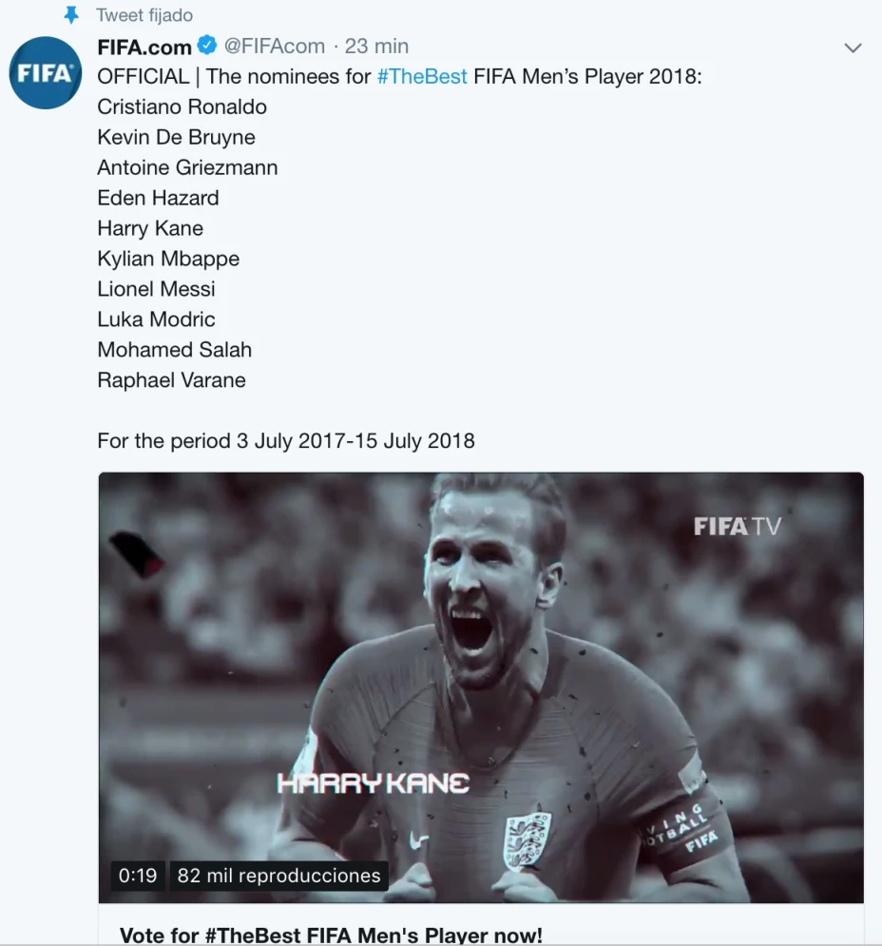The width and height of the screenshot is (882, 946).
Task: Click the Tweet fijado label
Action: tap(144, 15)
